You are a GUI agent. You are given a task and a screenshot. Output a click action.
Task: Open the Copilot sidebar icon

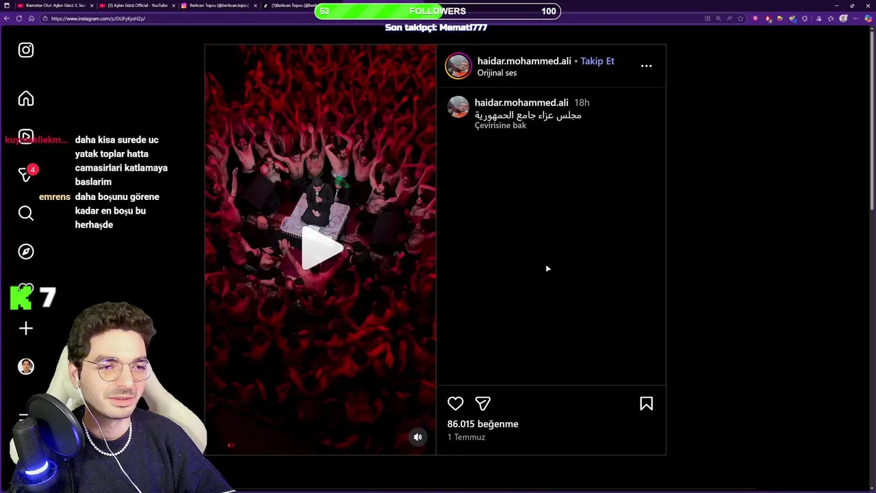[x=868, y=18]
